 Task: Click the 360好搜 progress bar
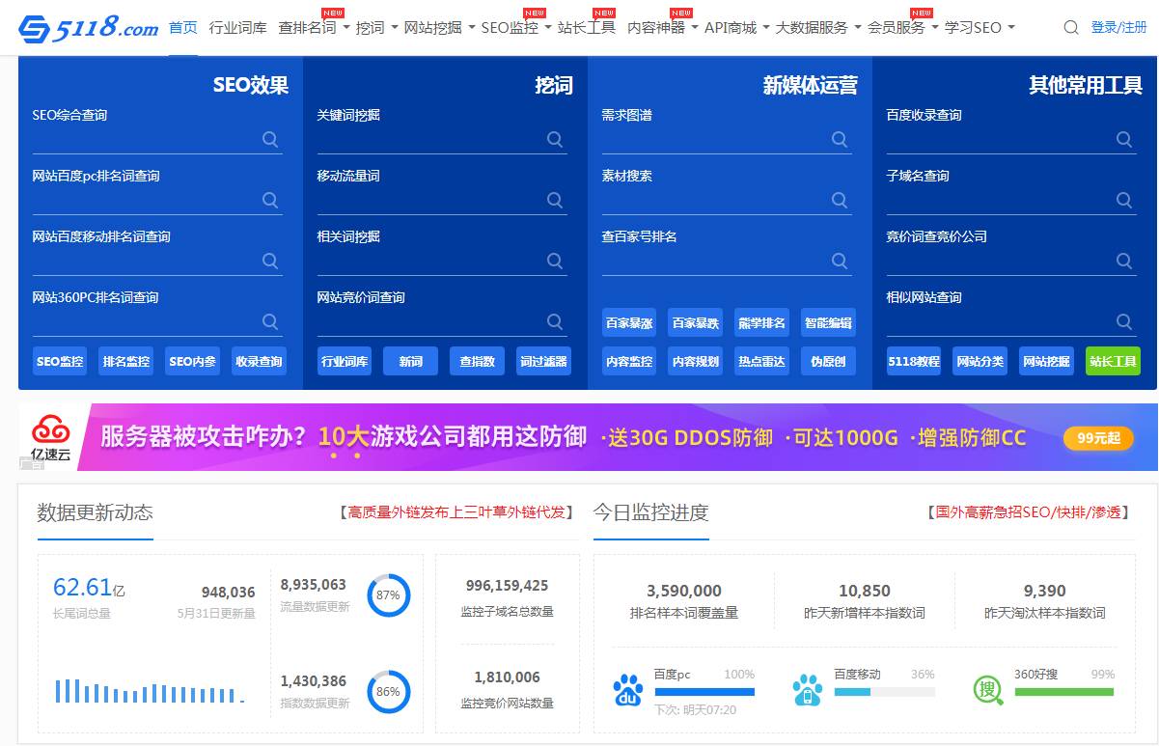1064,691
